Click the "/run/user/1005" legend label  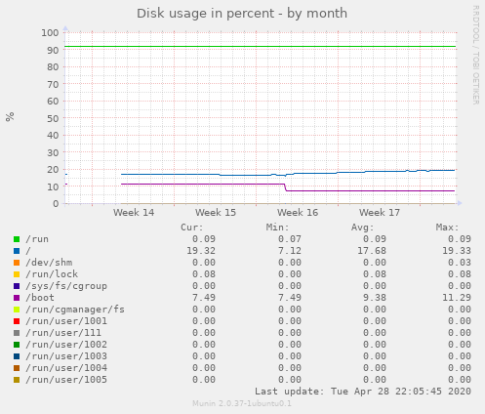(x=66, y=380)
